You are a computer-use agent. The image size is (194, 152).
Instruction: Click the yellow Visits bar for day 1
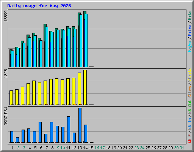(x=11, y=98)
